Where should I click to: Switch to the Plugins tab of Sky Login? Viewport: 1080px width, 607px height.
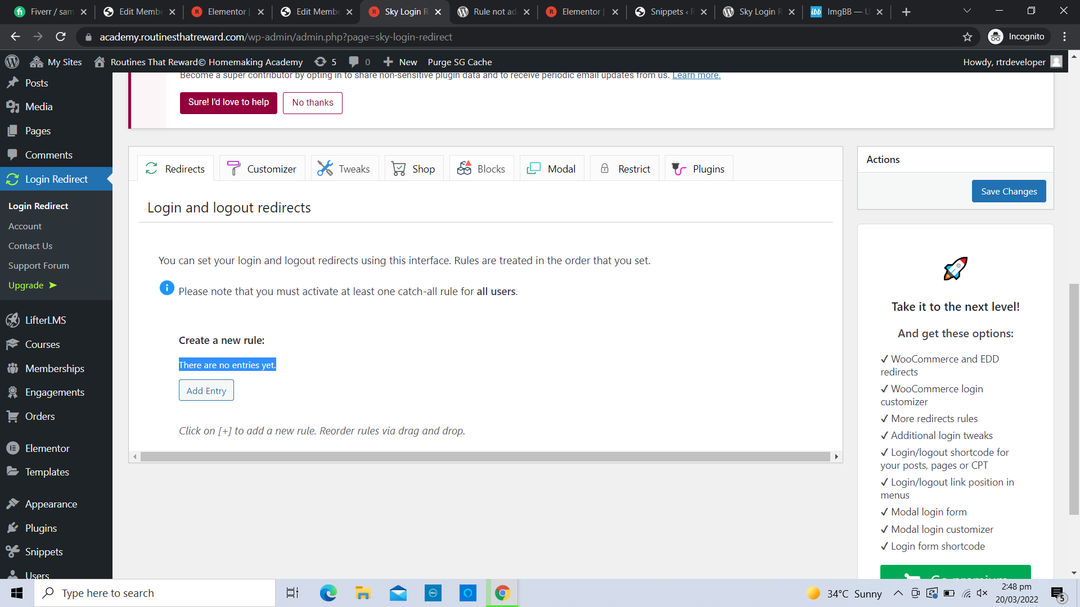pyautogui.click(x=699, y=169)
